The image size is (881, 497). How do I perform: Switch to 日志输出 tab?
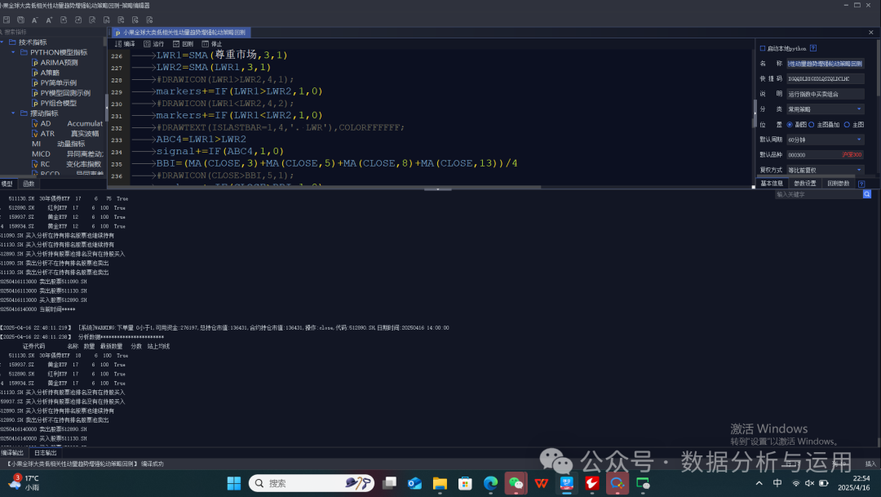(x=45, y=453)
